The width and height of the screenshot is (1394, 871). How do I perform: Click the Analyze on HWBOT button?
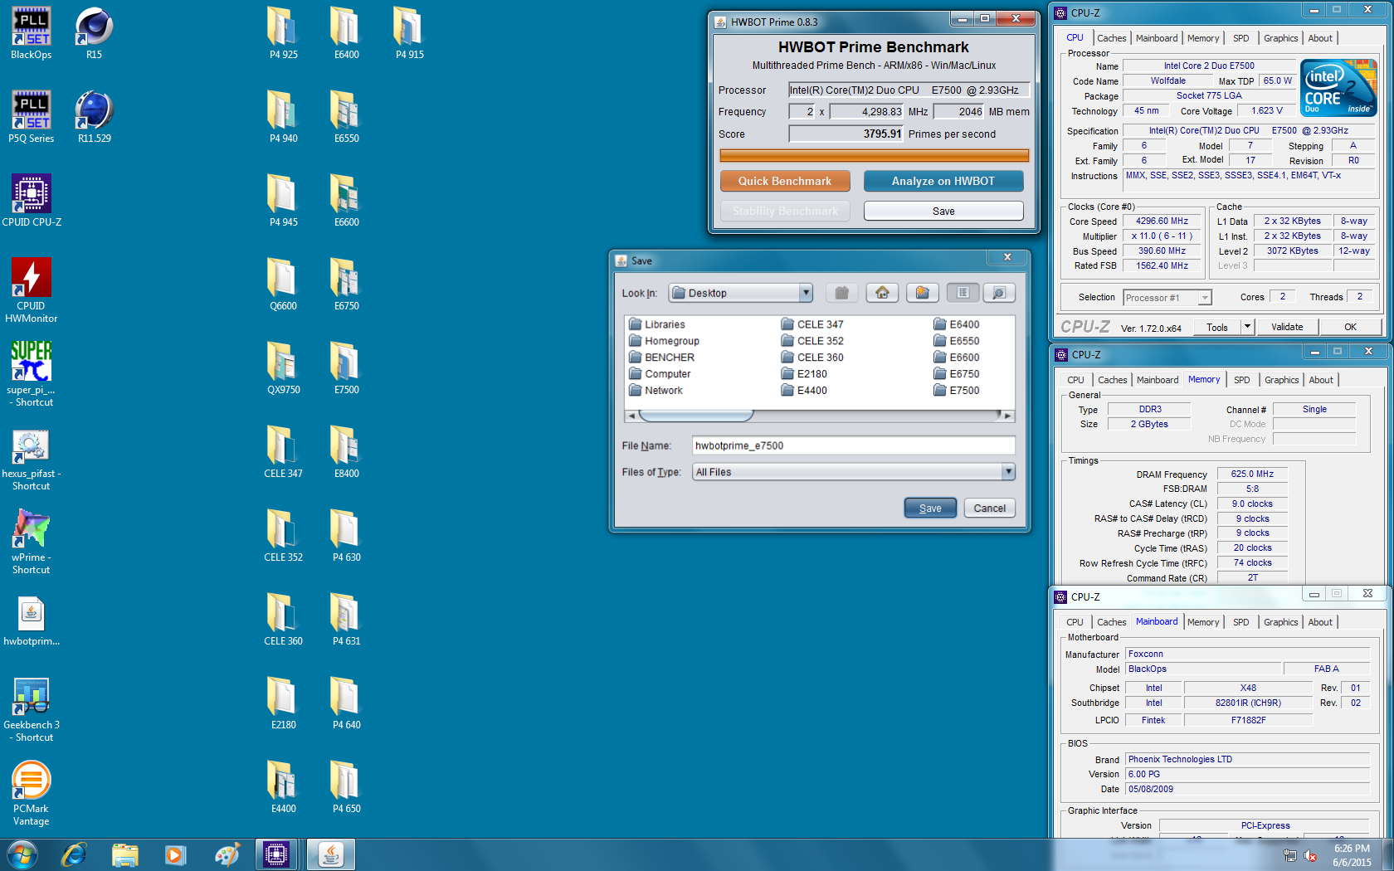[x=943, y=181]
